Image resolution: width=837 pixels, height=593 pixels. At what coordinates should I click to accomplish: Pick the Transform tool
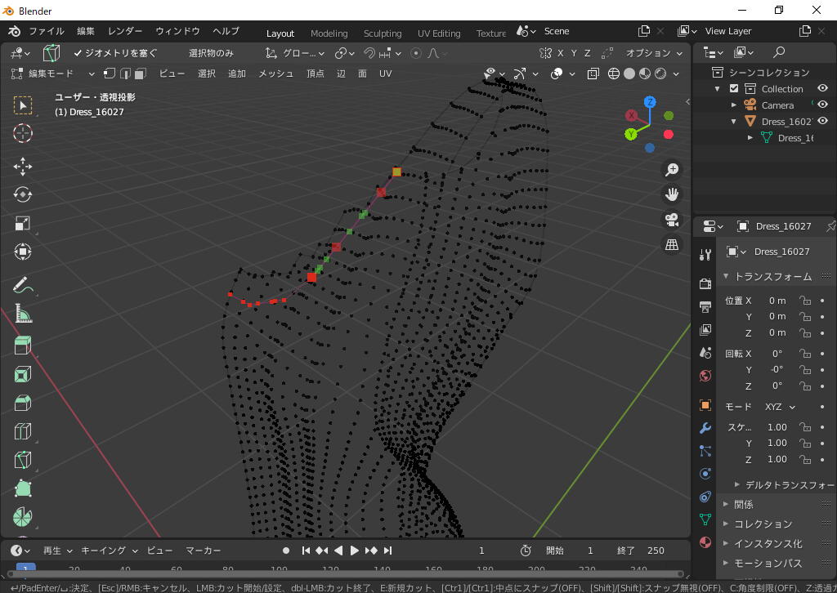(22, 252)
